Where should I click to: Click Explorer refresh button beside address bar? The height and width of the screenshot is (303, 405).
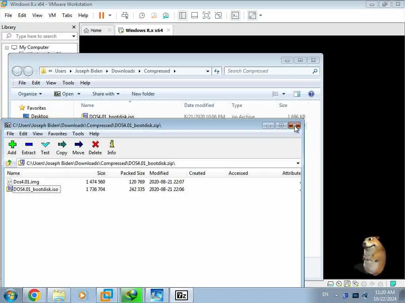(217, 71)
